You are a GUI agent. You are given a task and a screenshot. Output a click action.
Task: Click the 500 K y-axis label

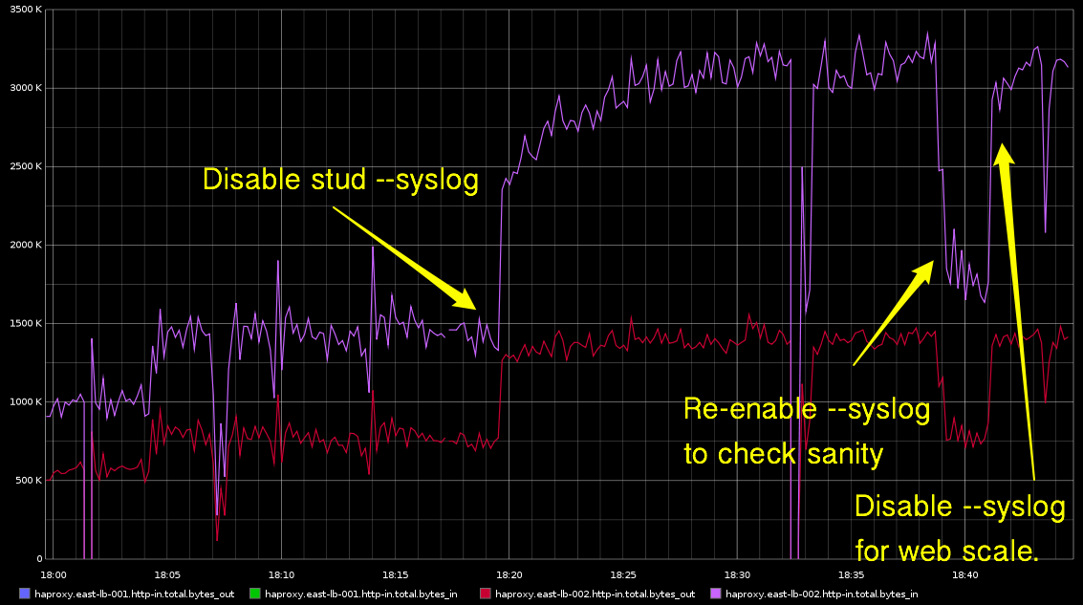pyautogui.click(x=29, y=481)
